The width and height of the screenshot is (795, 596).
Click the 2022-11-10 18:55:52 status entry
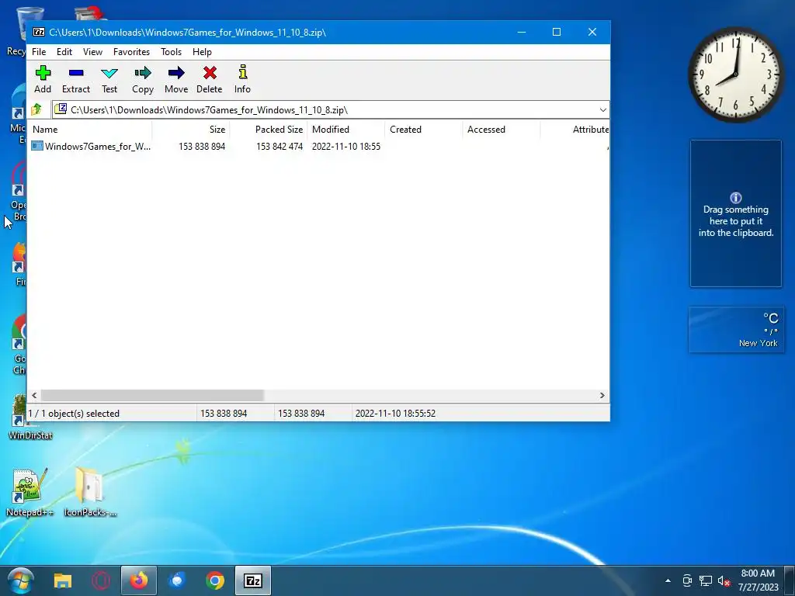[395, 413]
